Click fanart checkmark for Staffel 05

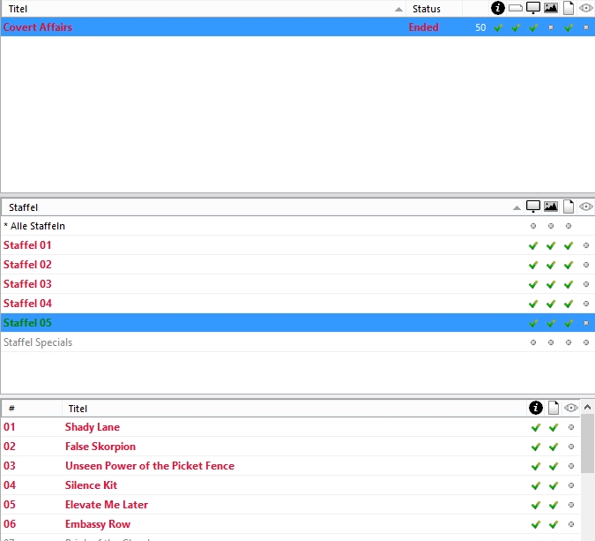(551, 323)
